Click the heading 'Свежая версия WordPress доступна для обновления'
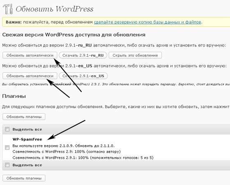 (x=74, y=35)
